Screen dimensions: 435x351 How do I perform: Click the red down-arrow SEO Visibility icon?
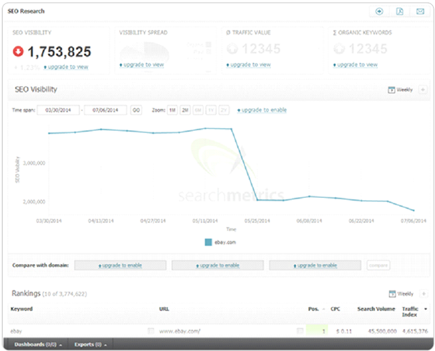click(19, 52)
